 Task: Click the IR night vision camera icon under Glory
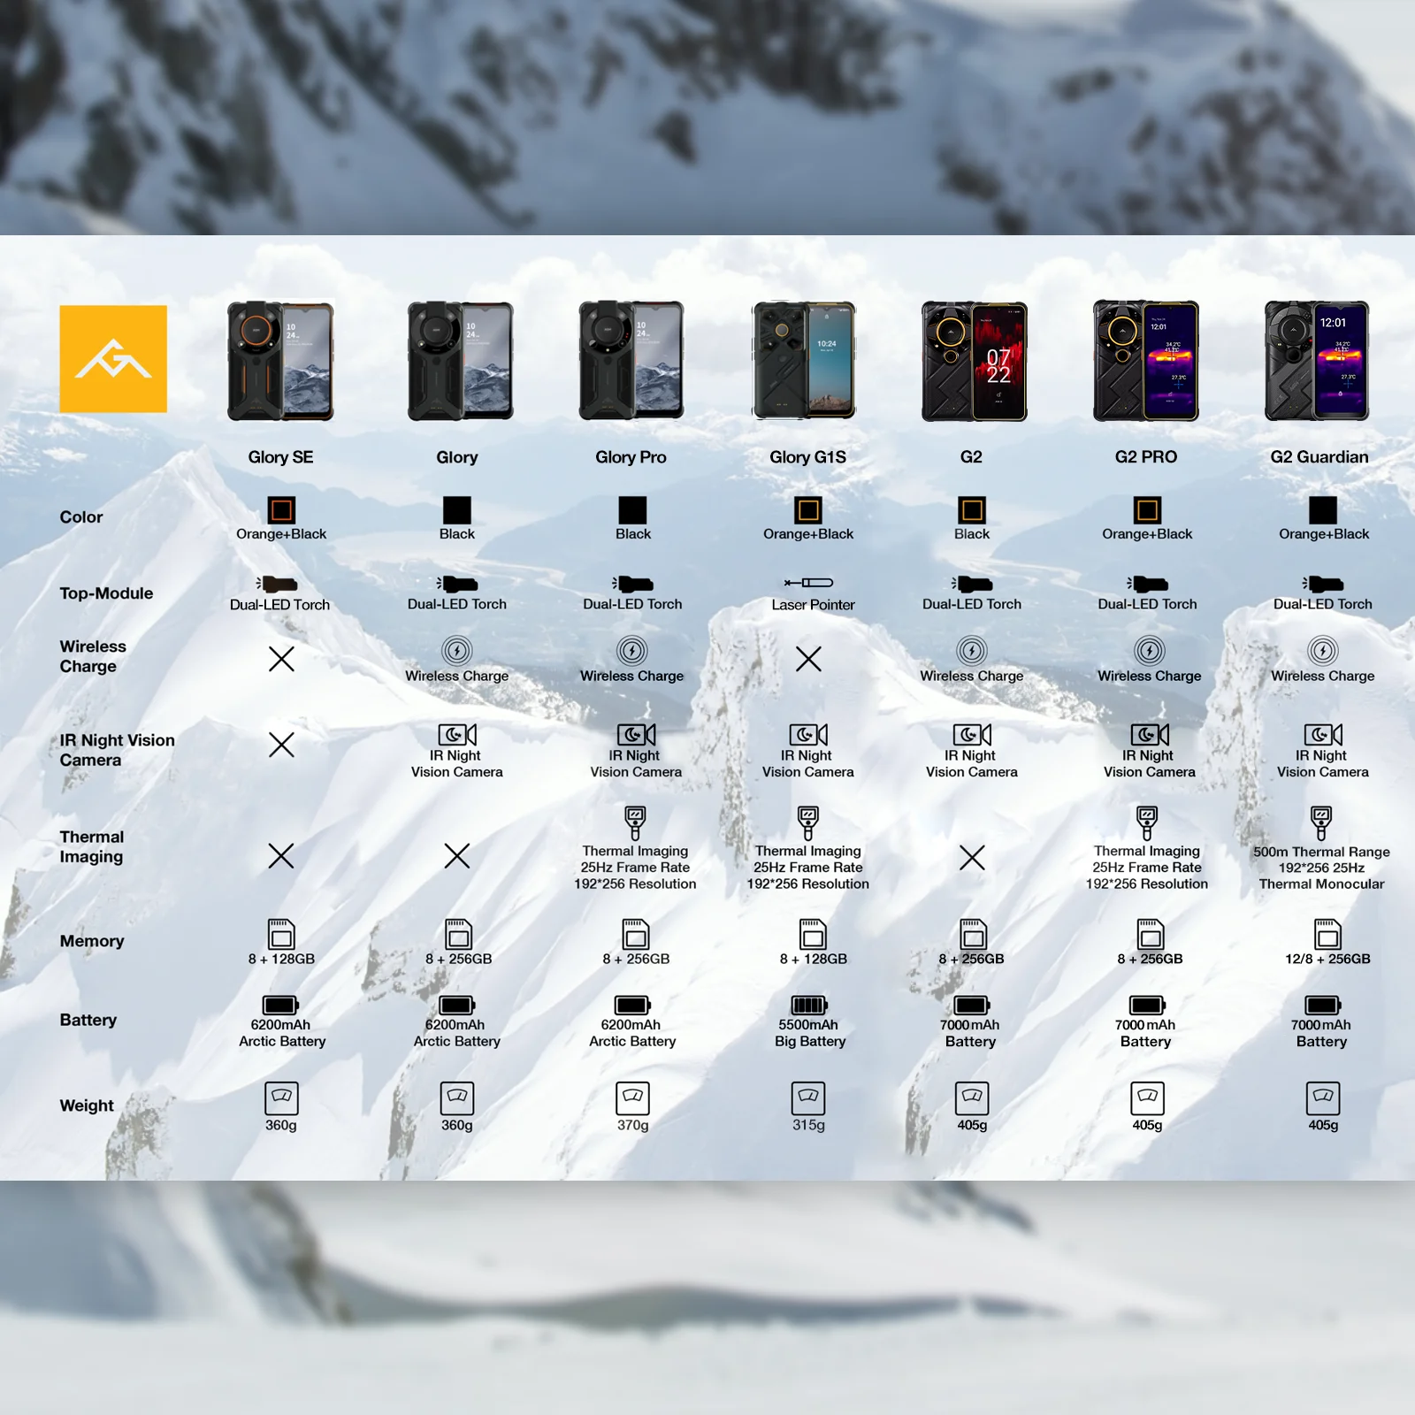click(457, 734)
